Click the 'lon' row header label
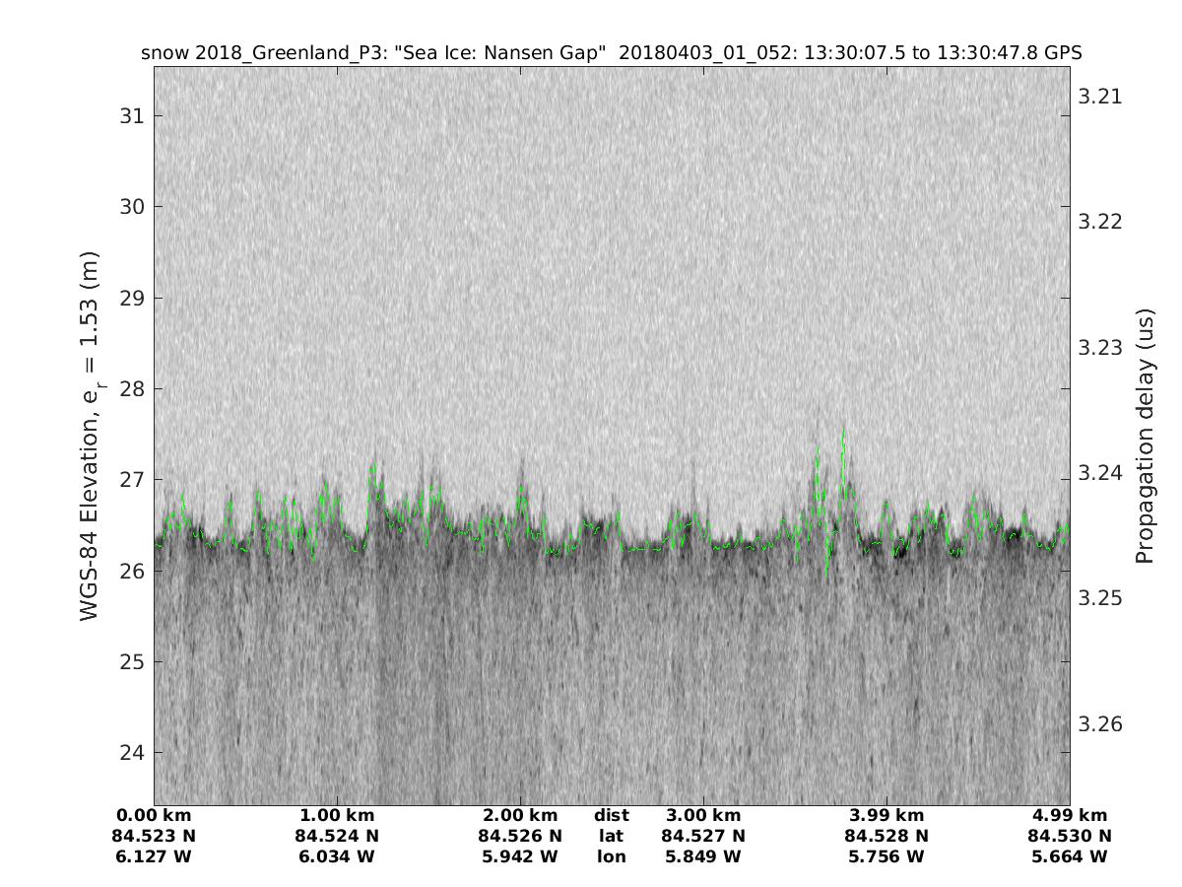Screen dimensions: 1182x887 pos(611,857)
